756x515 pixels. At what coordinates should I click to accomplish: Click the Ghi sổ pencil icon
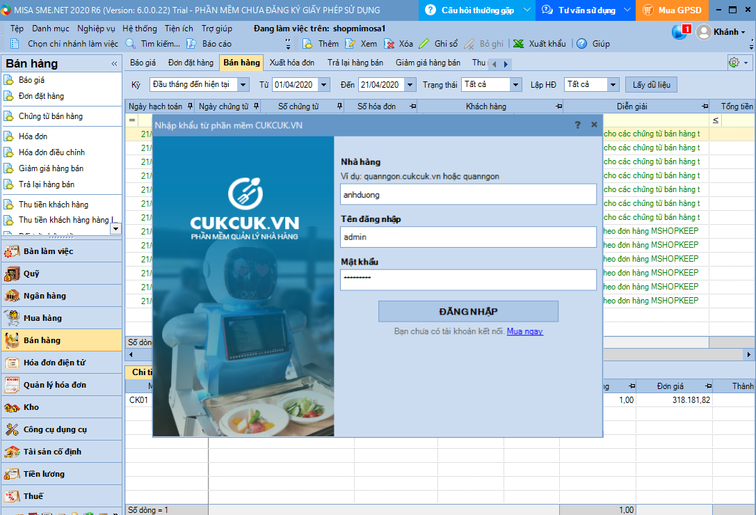[424, 44]
